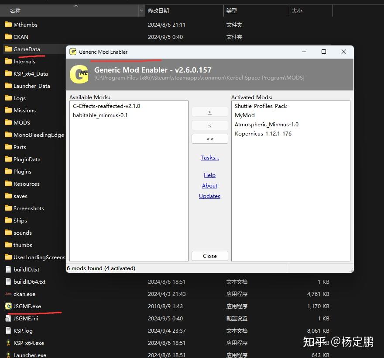Activate a mod with the > button
The width and height of the screenshot is (384, 358).
pos(209,111)
